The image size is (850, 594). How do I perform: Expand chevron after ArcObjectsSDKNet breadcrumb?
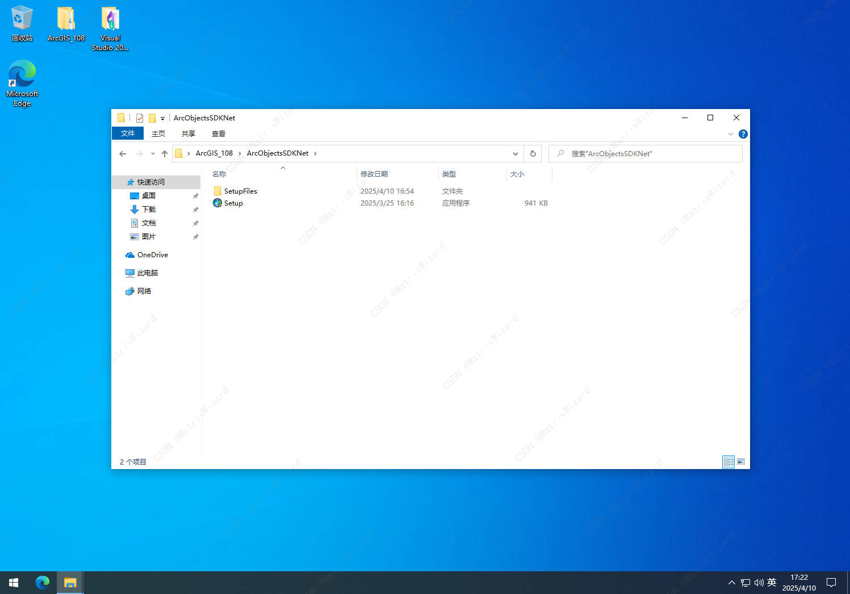tap(315, 153)
